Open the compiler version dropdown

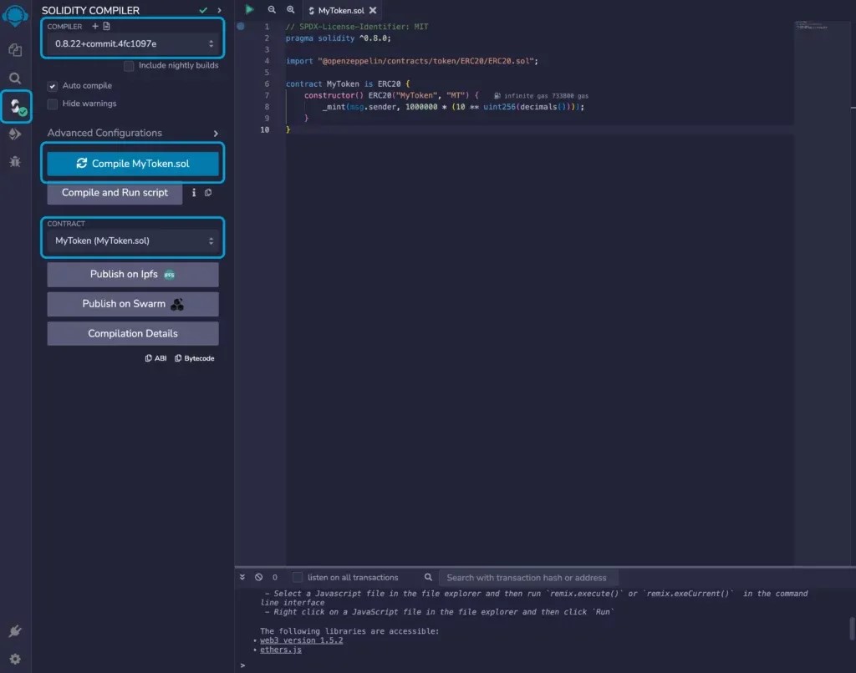133,43
